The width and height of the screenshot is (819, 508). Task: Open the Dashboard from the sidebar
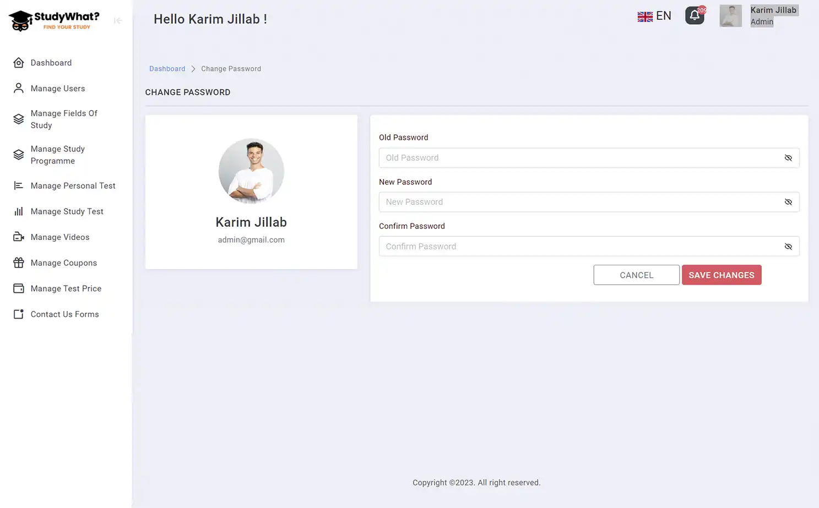51,62
